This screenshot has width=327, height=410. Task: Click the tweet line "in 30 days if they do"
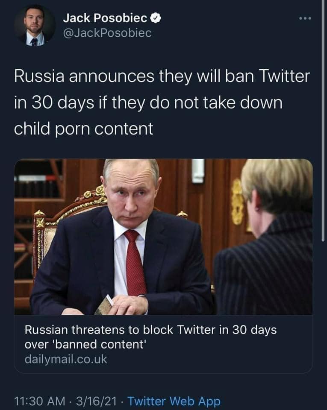pyautogui.click(x=148, y=103)
